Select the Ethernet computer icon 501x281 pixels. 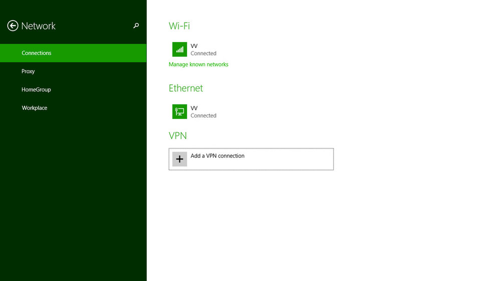[179, 111]
